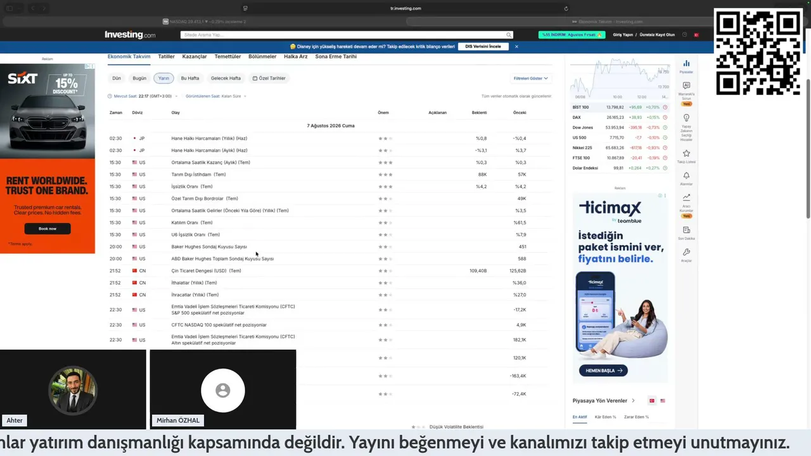Switch to the Bölünmeler tab
The image size is (811, 456).
point(262,56)
